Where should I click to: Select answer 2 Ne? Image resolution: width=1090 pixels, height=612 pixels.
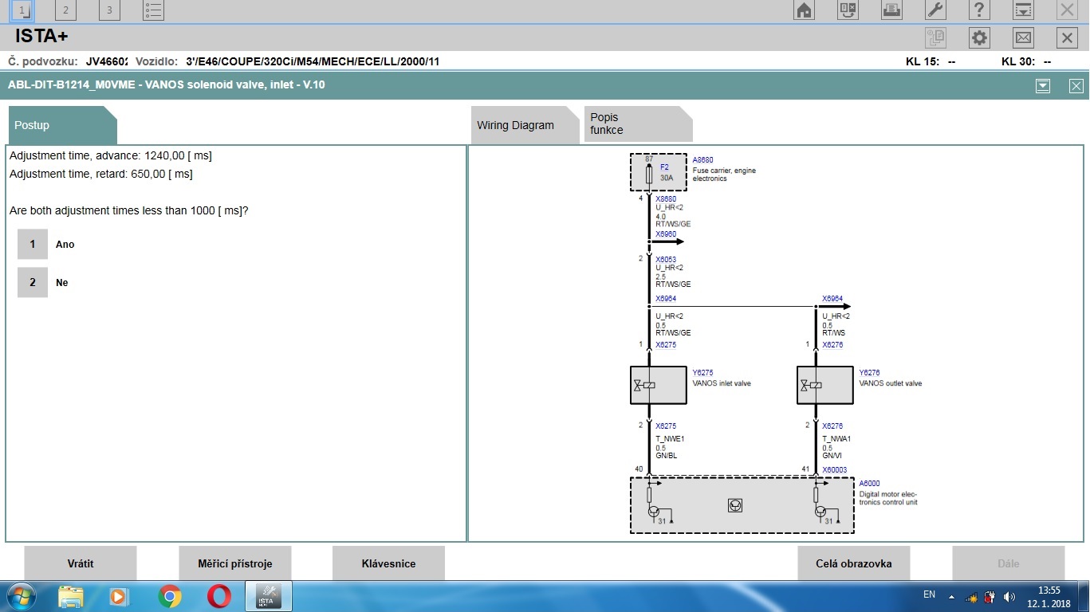click(33, 283)
